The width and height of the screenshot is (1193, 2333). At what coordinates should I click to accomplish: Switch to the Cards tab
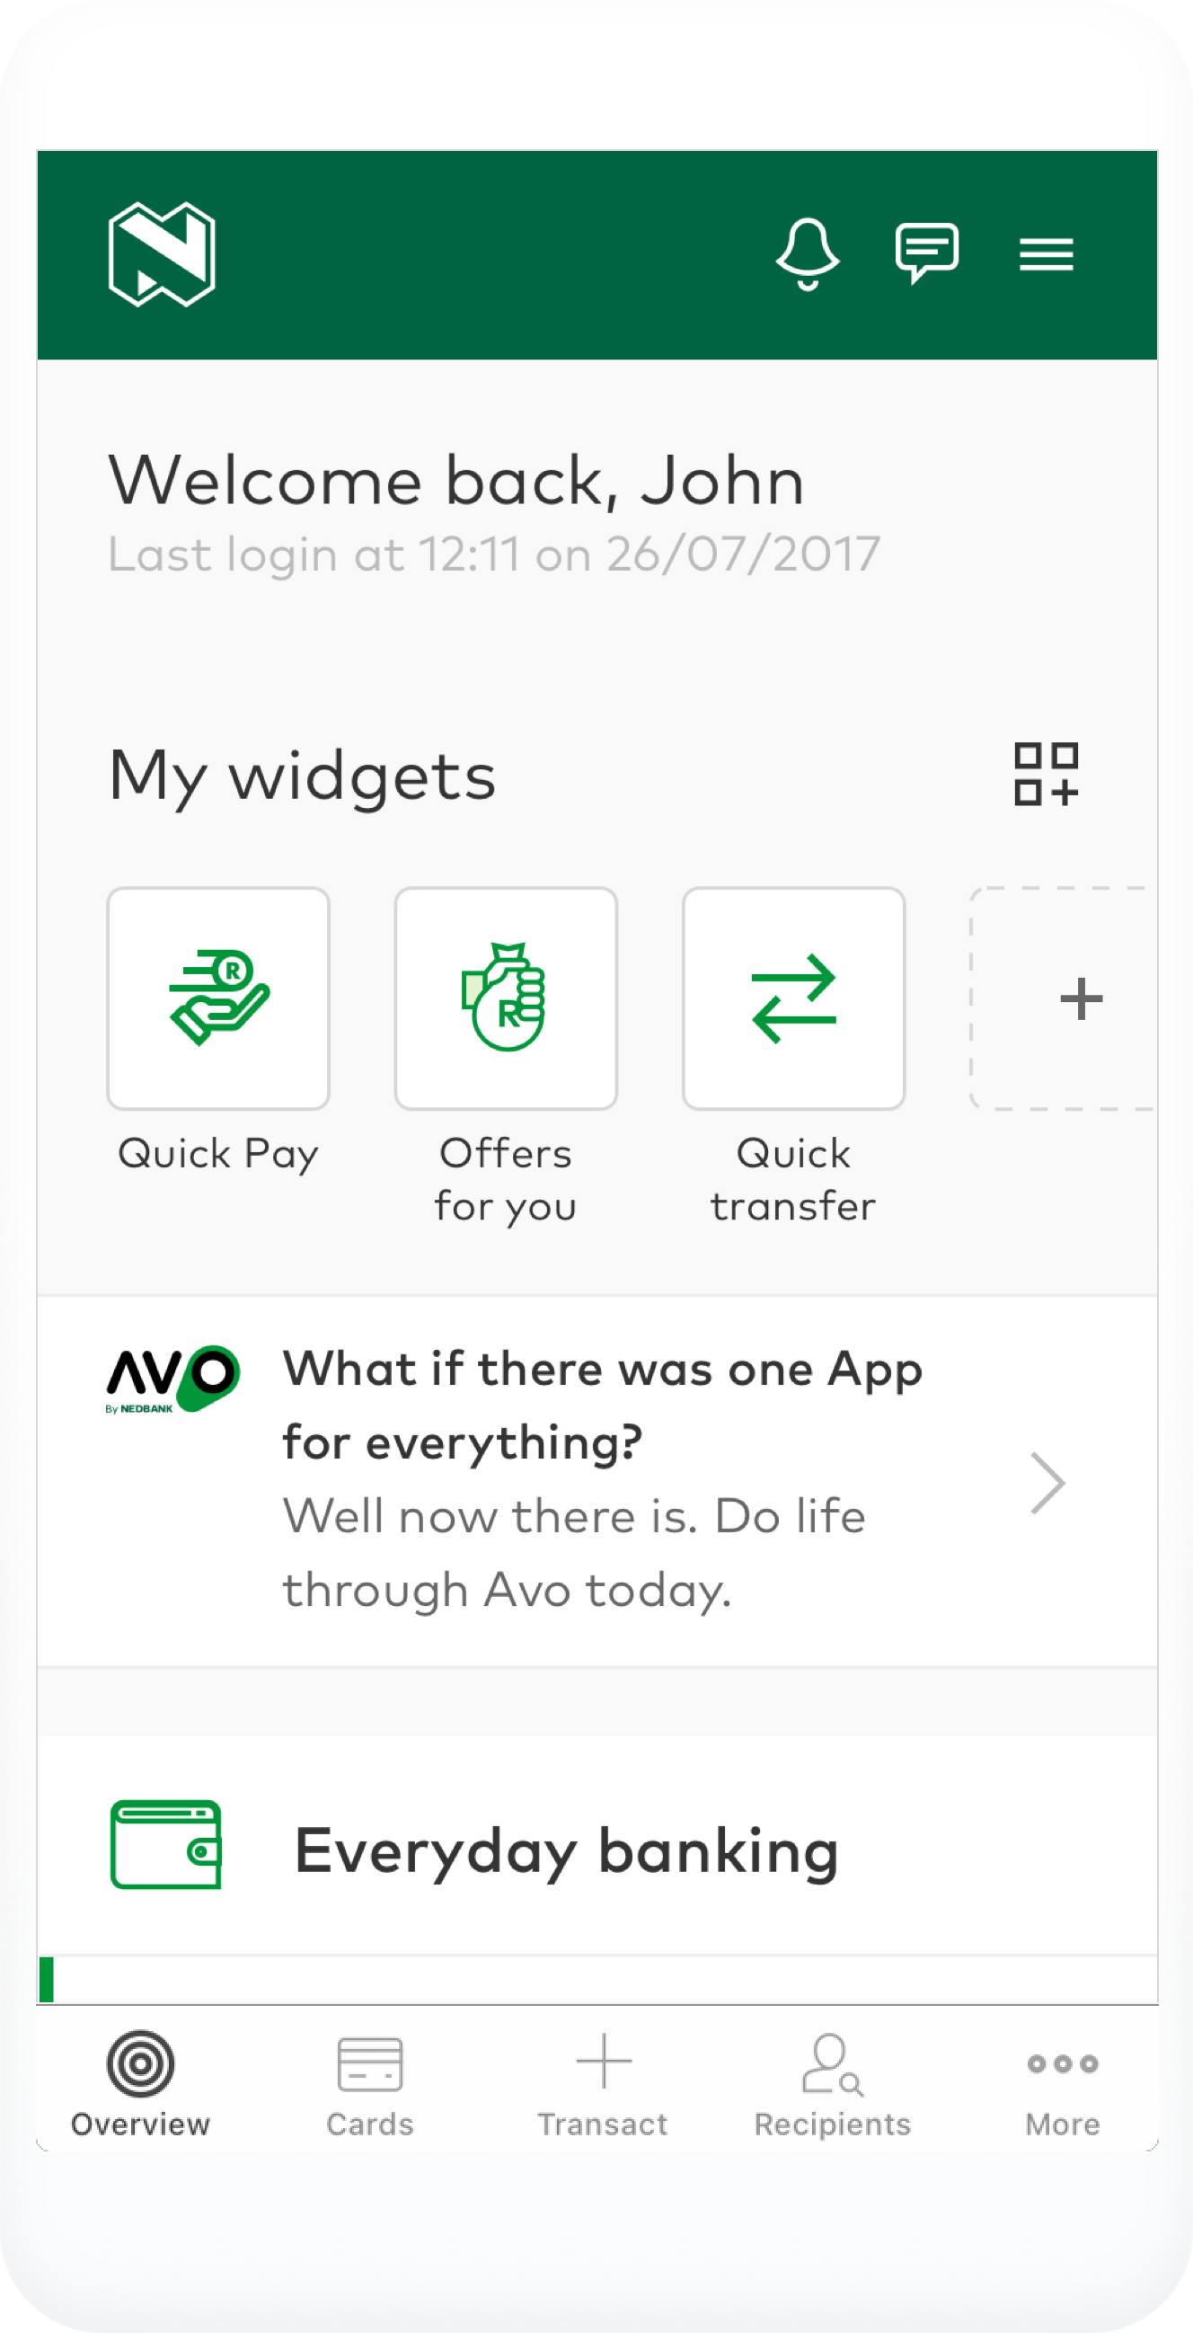pos(370,2083)
